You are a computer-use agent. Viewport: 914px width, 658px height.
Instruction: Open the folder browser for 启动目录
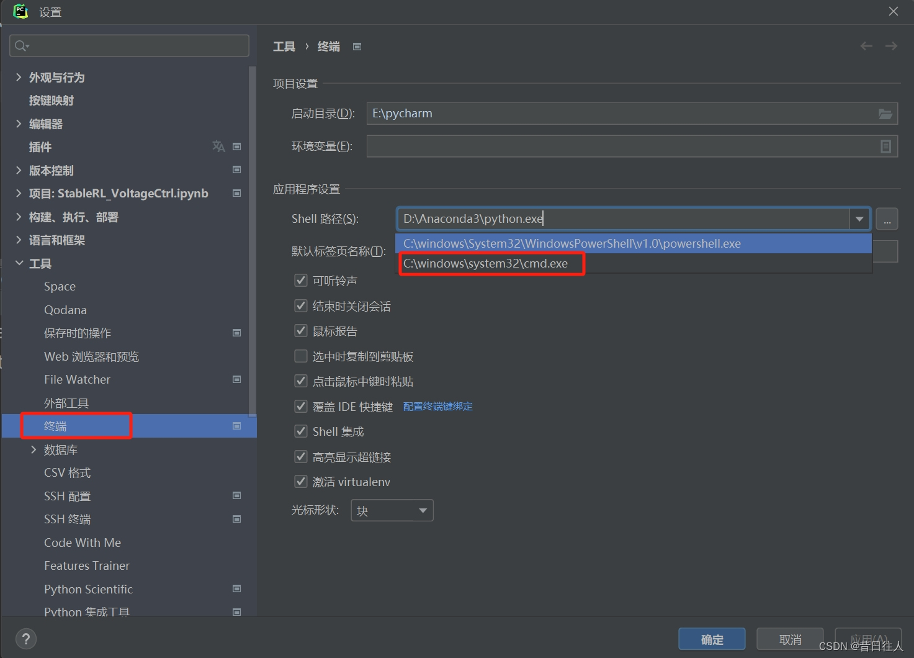click(x=887, y=113)
